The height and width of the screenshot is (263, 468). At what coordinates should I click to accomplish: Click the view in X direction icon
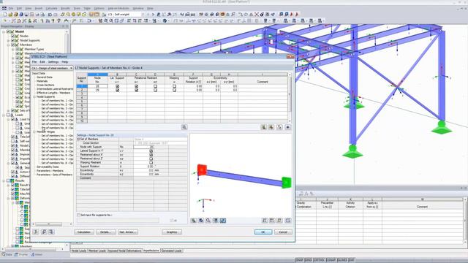click(265, 221)
